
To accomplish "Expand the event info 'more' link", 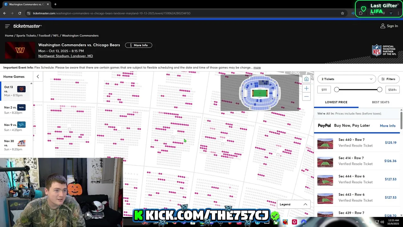I will (x=257, y=67).
